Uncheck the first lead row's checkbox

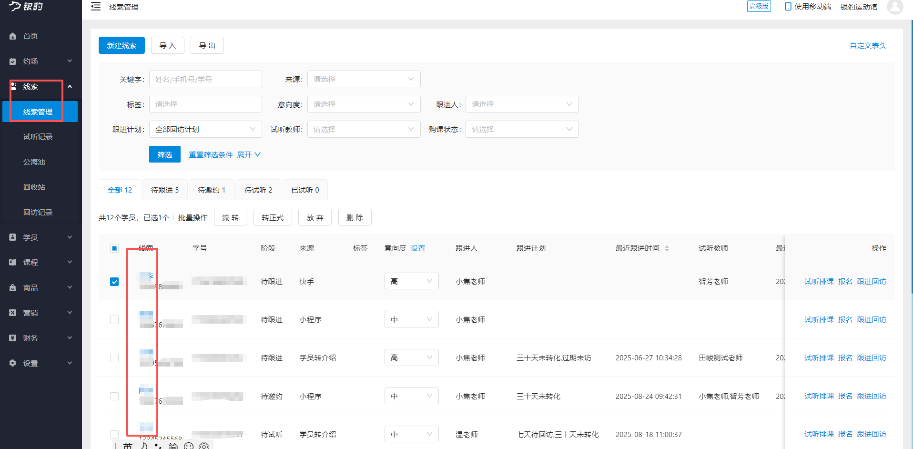click(x=114, y=281)
